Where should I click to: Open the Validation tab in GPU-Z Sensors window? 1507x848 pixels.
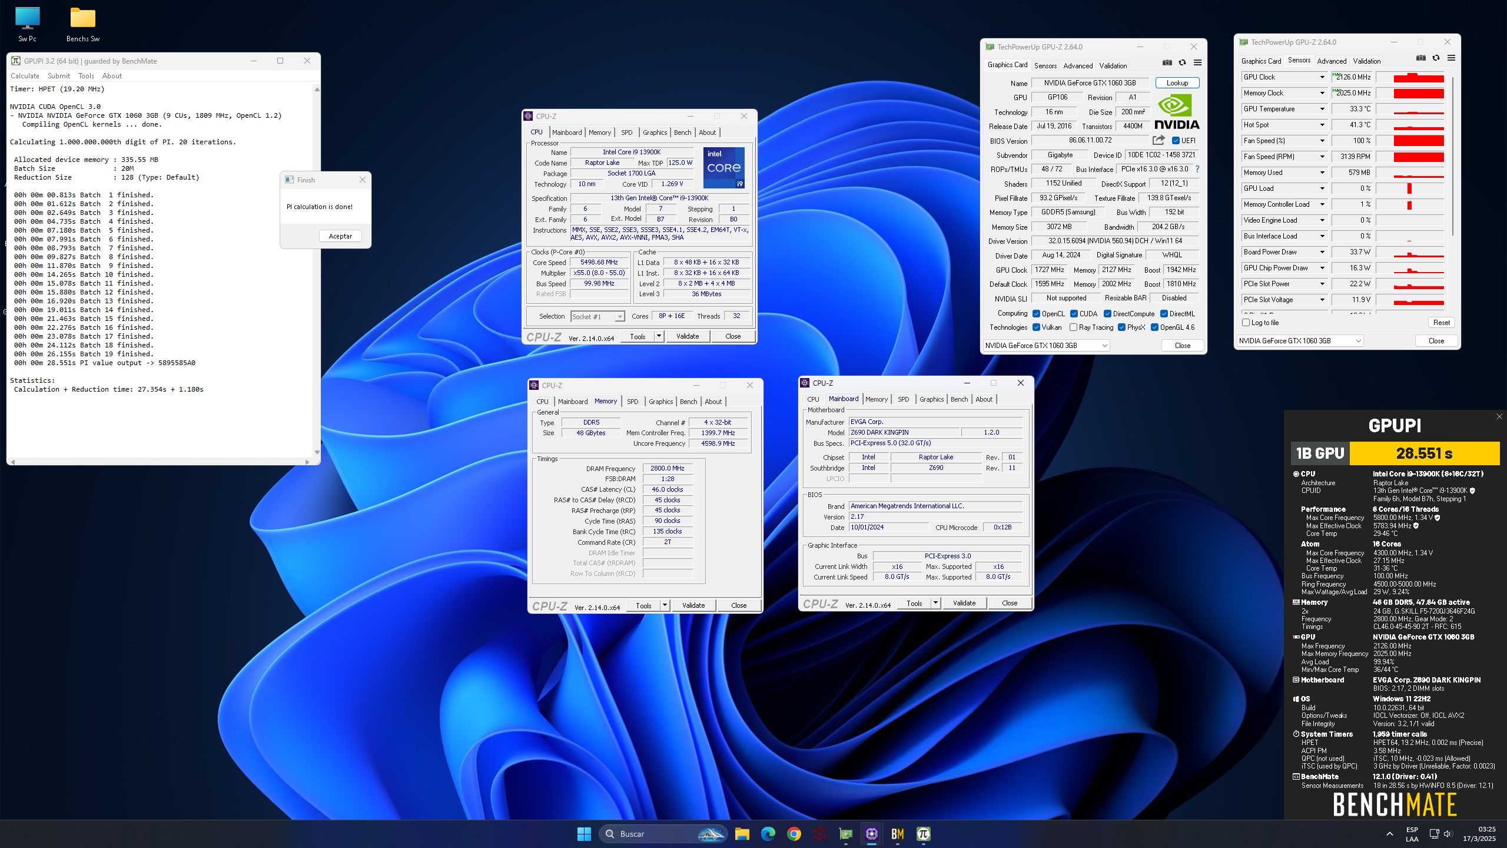point(1366,61)
